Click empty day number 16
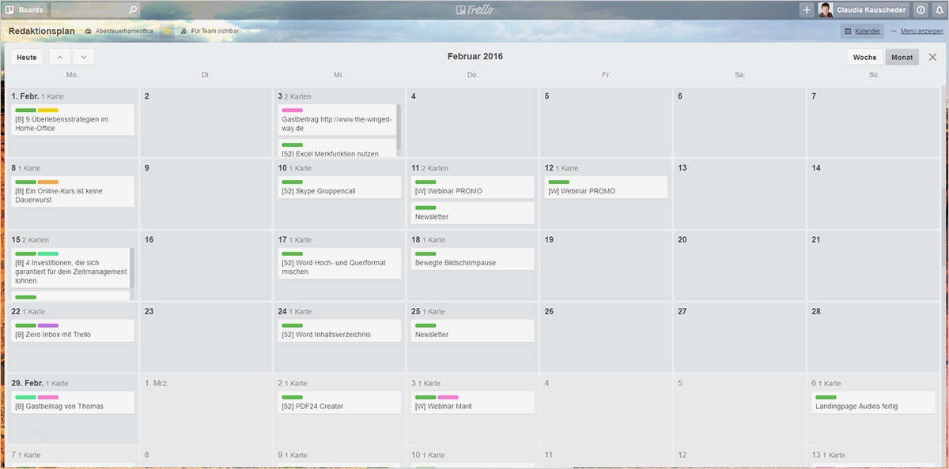This screenshot has width=949, height=469. pyautogui.click(x=149, y=239)
